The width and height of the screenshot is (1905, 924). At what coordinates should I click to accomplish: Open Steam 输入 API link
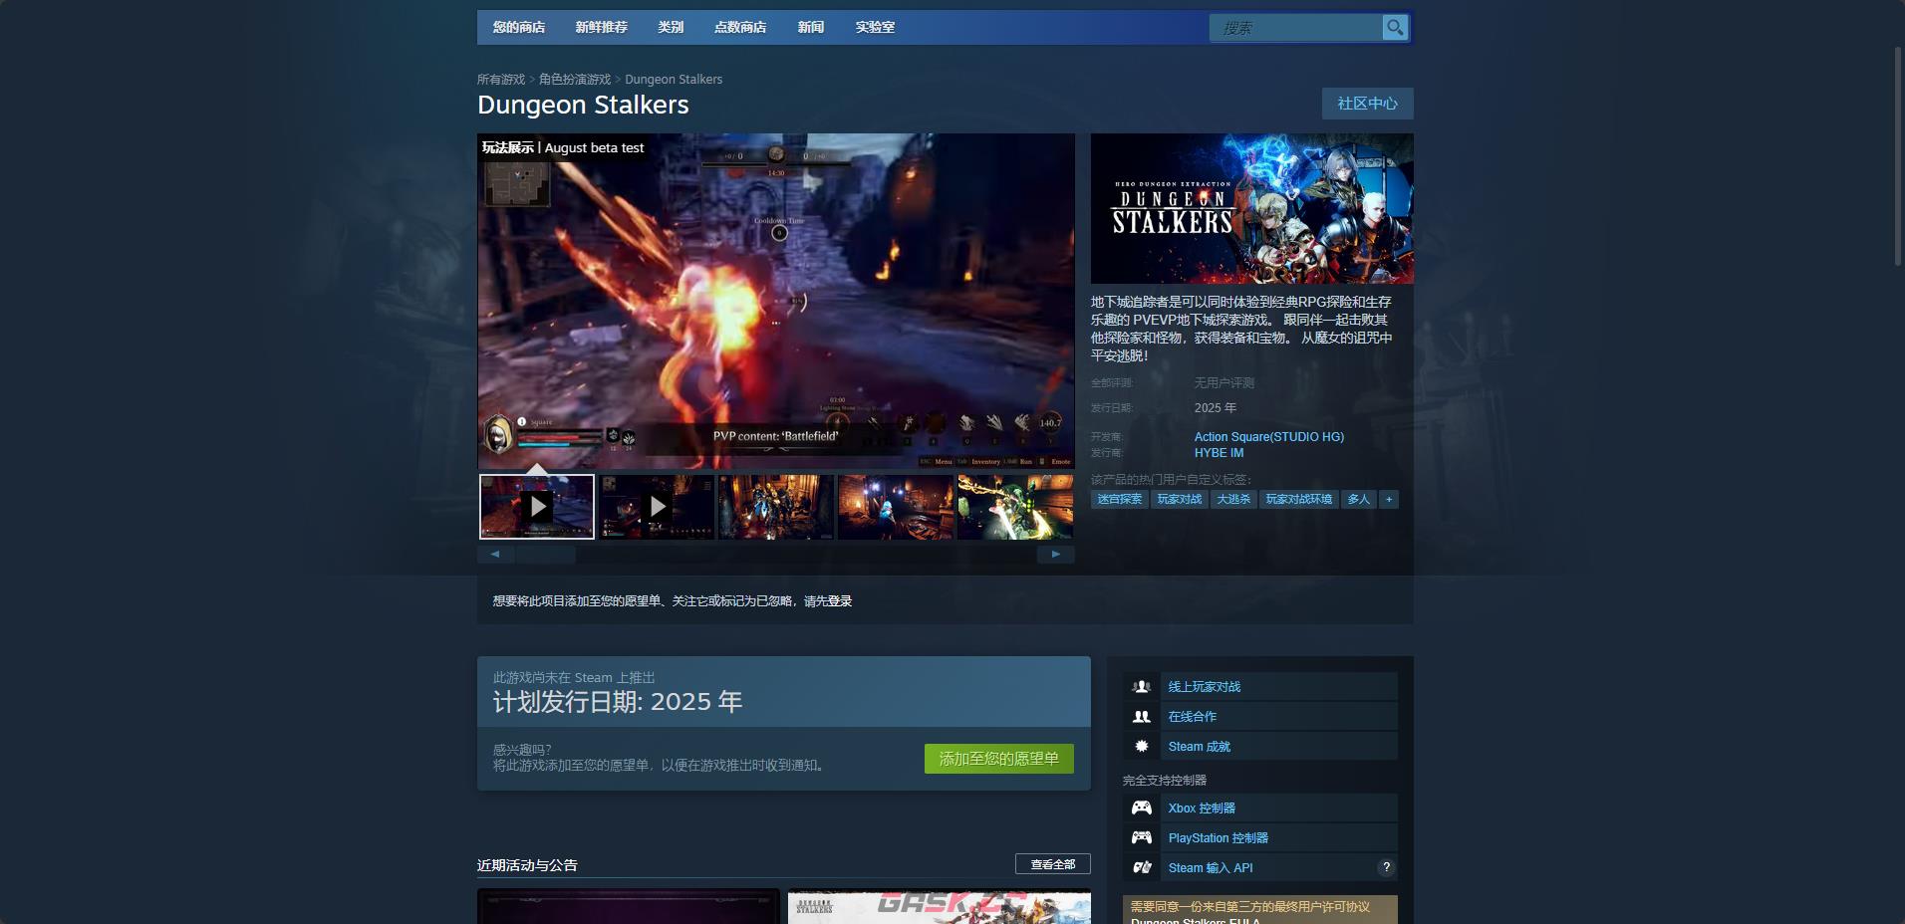(x=1211, y=868)
